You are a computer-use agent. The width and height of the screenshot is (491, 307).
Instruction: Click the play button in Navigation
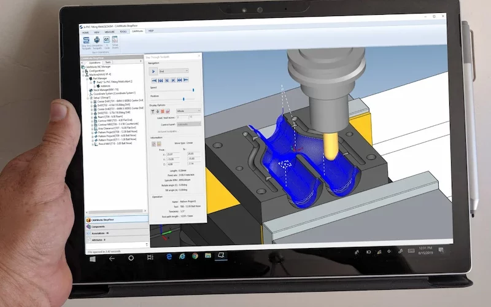coord(153,71)
